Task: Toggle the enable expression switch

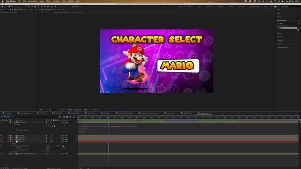Action: pyautogui.click(x=48, y=126)
